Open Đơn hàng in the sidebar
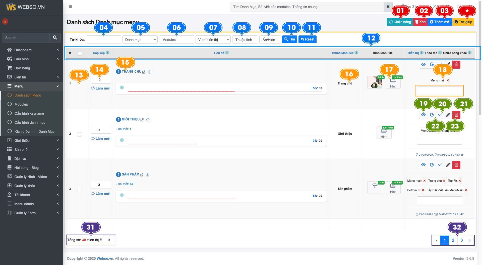The height and width of the screenshot is (265, 482). click(x=22, y=68)
